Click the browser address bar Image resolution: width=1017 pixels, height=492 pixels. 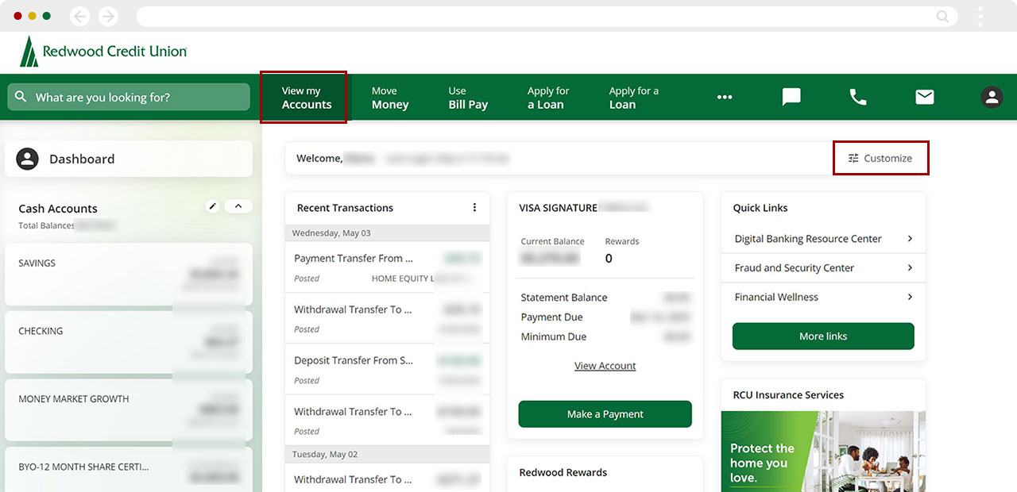coord(545,16)
